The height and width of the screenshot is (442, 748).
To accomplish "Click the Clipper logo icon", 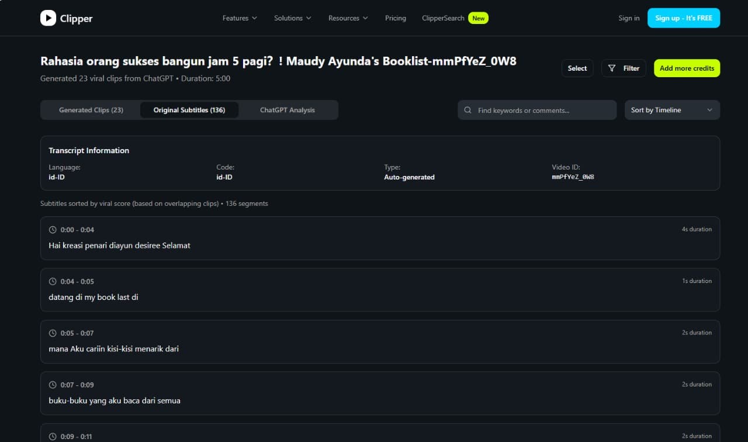I will [48, 18].
